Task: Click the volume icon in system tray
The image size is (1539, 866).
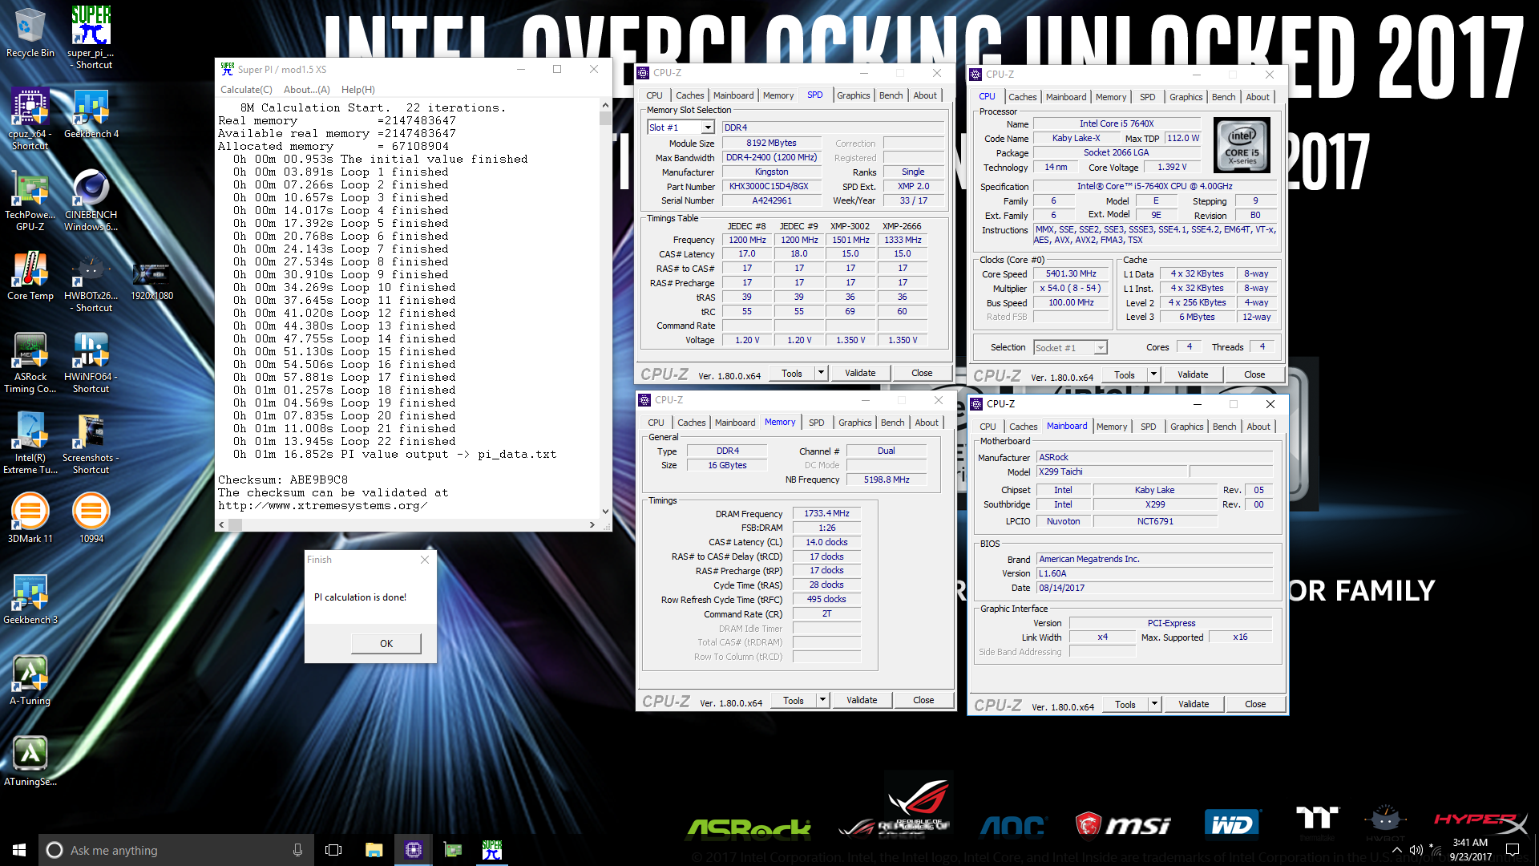Action: point(1416,850)
